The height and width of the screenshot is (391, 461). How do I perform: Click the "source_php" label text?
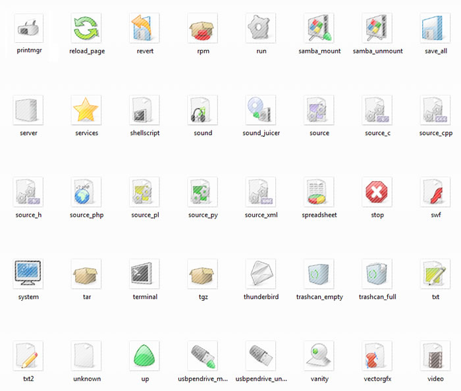(x=87, y=215)
